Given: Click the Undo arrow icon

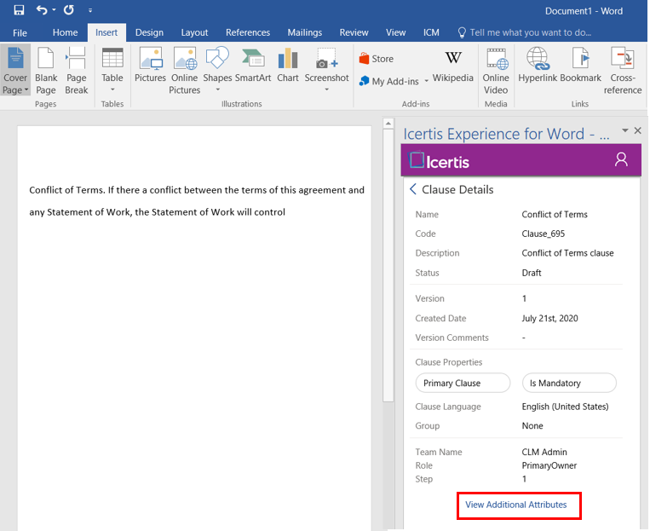Looking at the screenshot, I should (42, 10).
